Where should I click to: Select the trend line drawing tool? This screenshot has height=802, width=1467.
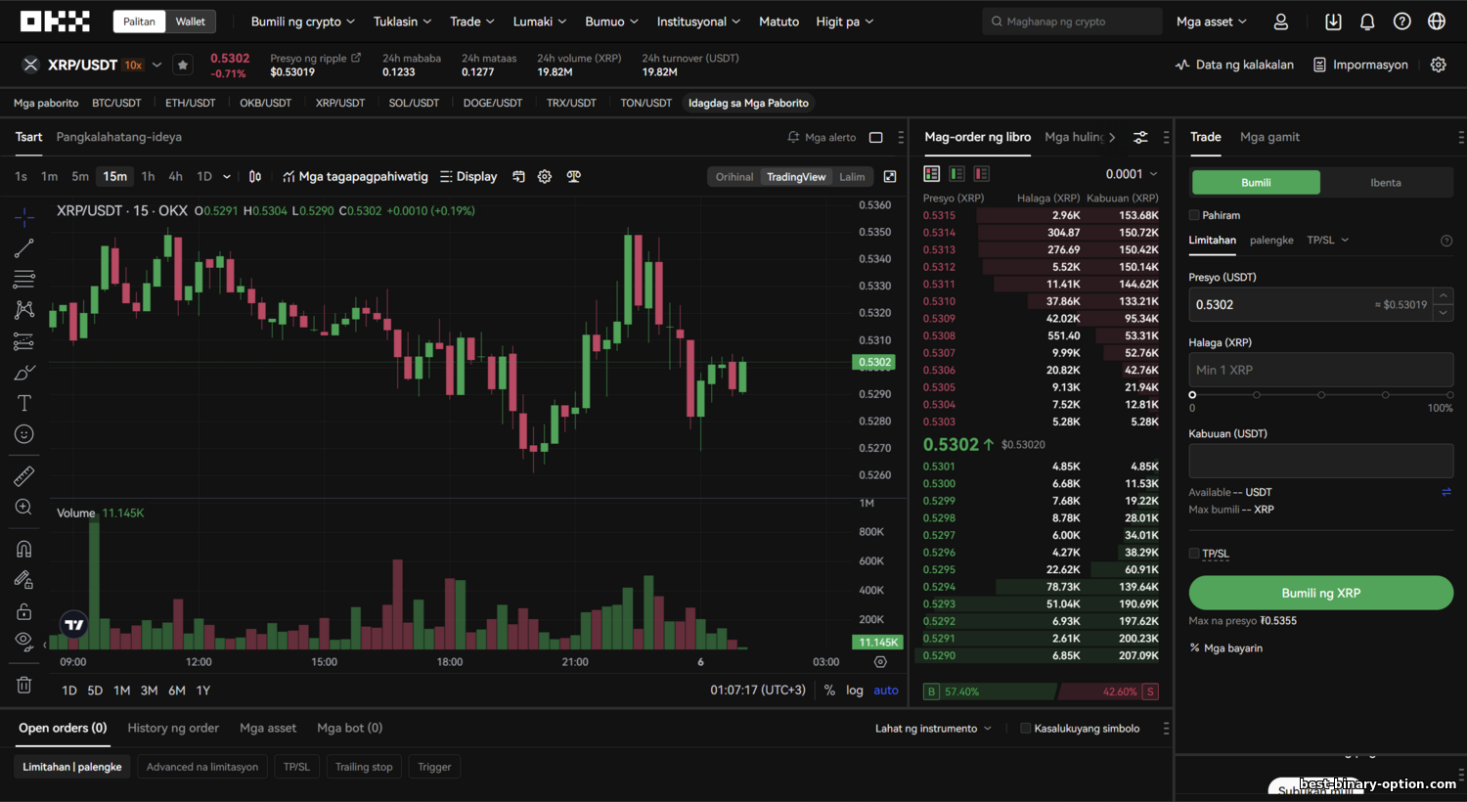(24, 248)
